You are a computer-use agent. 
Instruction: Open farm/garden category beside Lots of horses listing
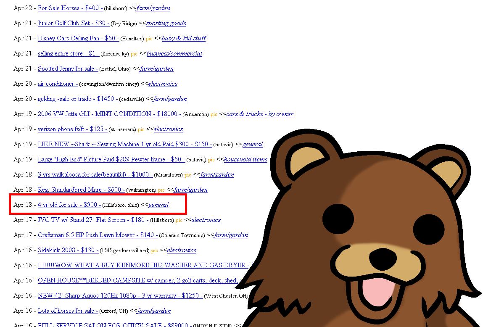[x=154, y=311]
